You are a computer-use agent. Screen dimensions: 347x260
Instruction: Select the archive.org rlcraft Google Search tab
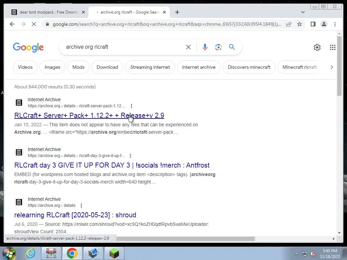coord(129,12)
